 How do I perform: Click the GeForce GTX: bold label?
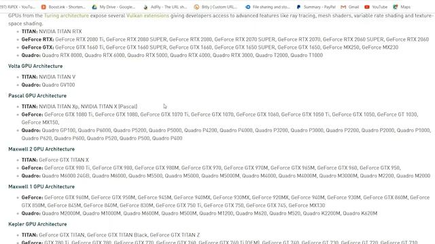(x=38, y=47)
